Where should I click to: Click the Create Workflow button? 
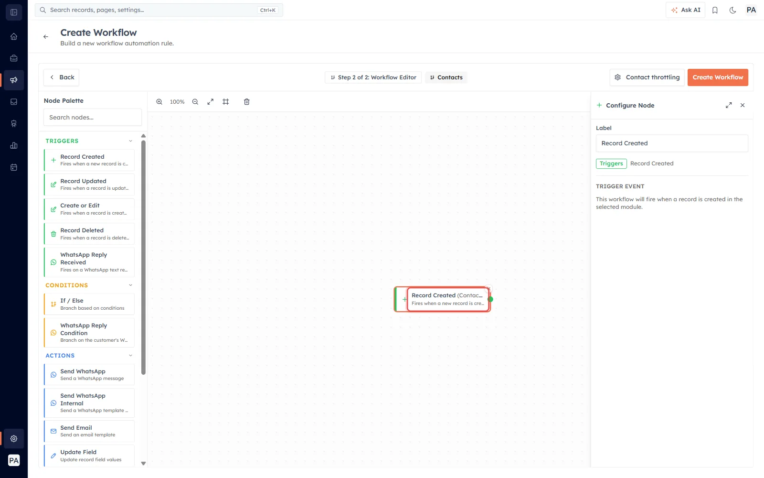tap(718, 77)
